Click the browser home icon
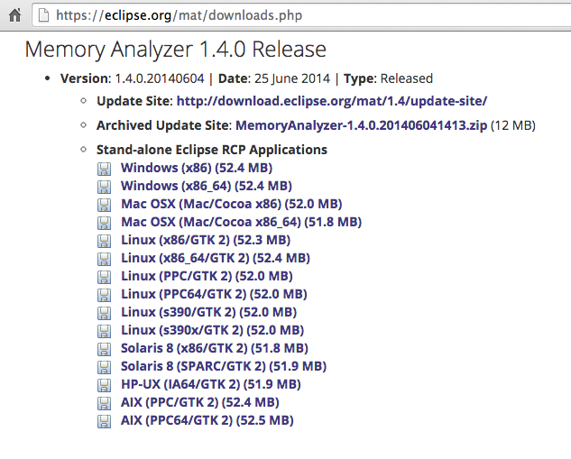Screen dimensions: 571x459 tap(14, 14)
